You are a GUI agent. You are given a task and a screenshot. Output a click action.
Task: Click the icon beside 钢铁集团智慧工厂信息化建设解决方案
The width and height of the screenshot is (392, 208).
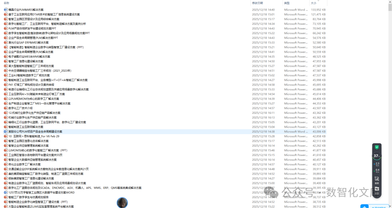coord(6,179)
